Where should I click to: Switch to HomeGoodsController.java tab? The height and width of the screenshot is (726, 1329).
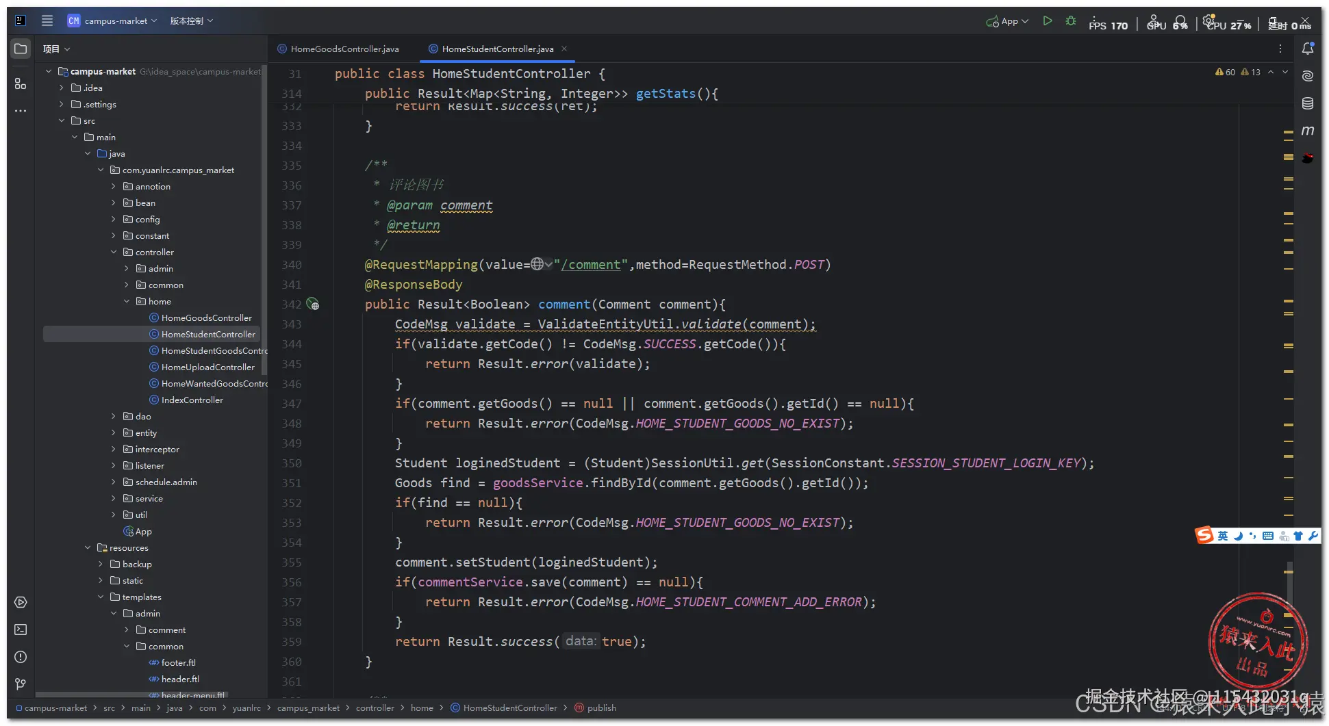[338, 49]
